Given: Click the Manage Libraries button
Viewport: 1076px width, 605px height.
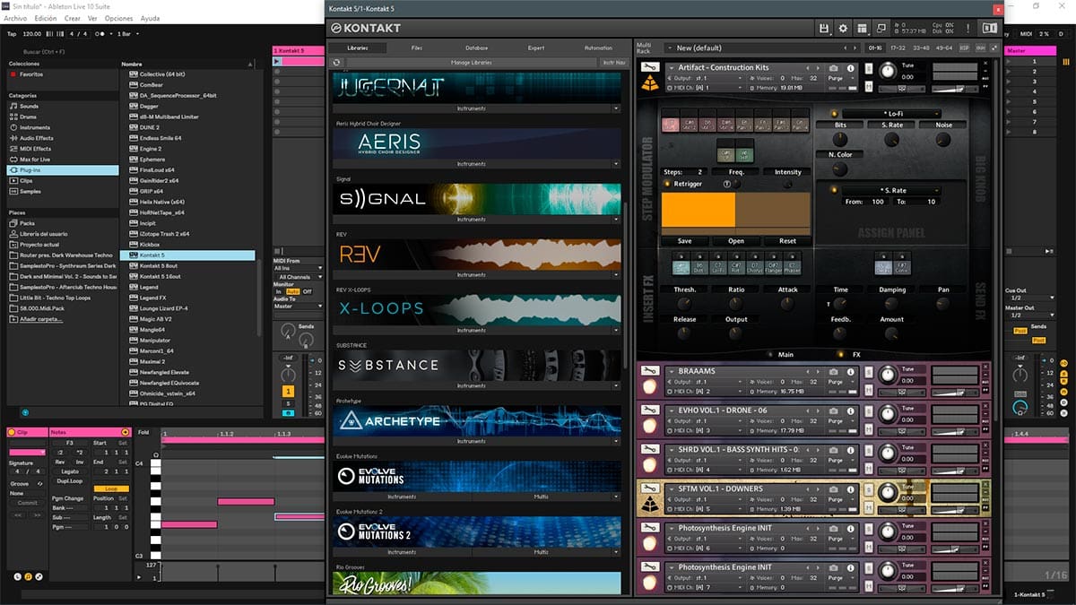Looking at the screenshot, I should click(x=470, y=63).
